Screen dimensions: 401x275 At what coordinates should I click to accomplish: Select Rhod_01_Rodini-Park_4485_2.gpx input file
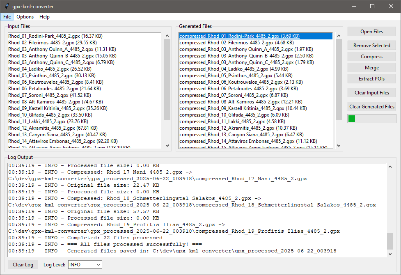click(85, 36)
